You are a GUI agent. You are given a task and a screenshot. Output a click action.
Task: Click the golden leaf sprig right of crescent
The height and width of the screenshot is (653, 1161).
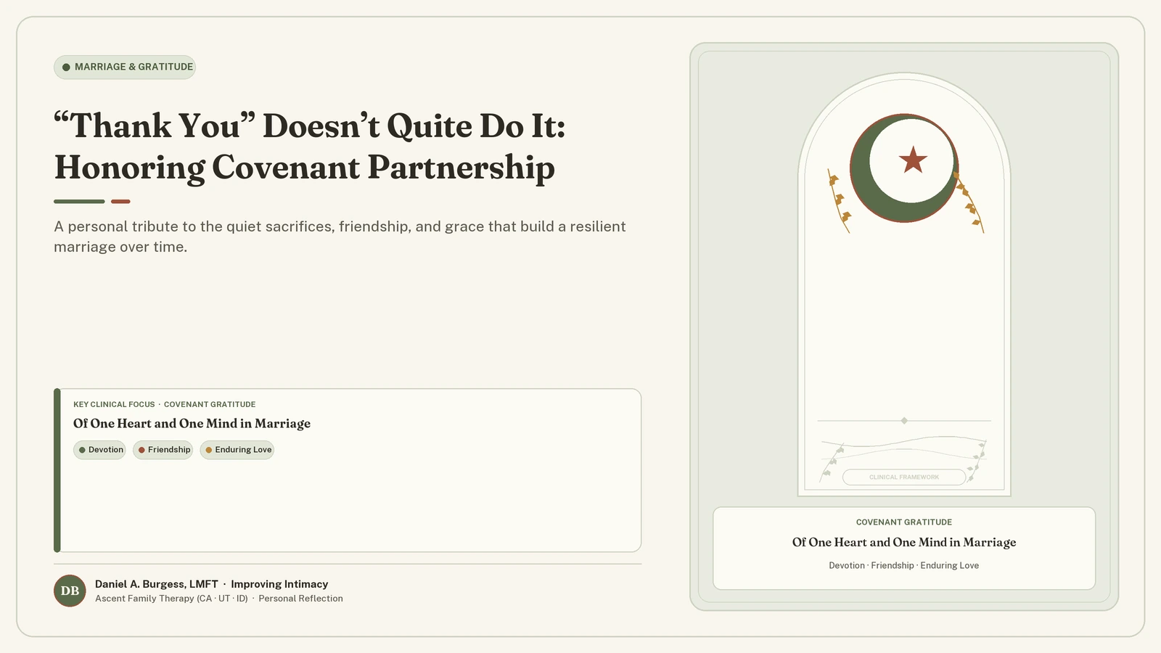(969, 202)
